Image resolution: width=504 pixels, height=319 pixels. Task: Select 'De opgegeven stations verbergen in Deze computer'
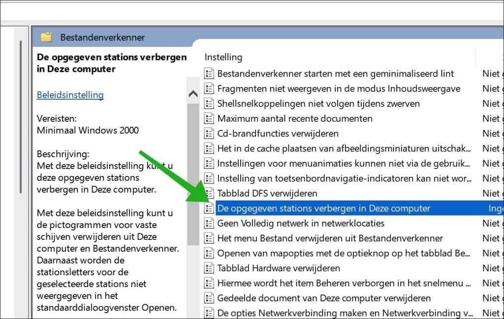[x=305, y=208]
